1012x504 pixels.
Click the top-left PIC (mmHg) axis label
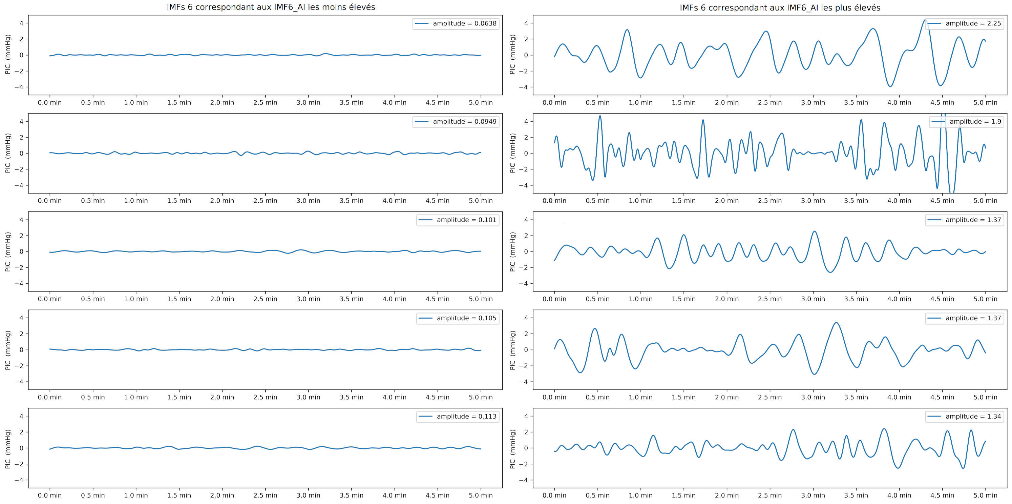[x=8, y=55]
